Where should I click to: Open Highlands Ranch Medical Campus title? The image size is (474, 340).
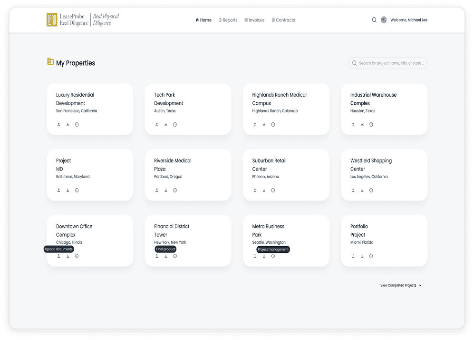pos(280,99)
